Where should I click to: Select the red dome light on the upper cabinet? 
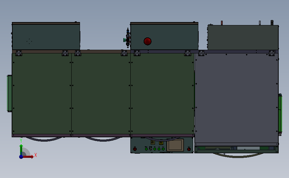point(147,41)
